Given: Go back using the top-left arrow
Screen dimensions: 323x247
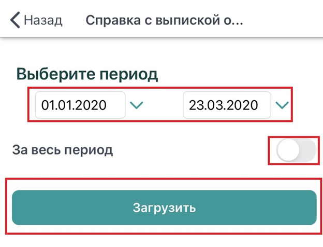Looking at the screenshot, I should pyautogui.click(x=14, y=20).
